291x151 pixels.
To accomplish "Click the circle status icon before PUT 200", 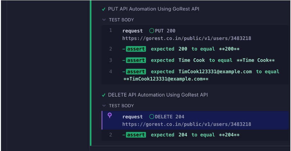I will click(x=152, y=31).
